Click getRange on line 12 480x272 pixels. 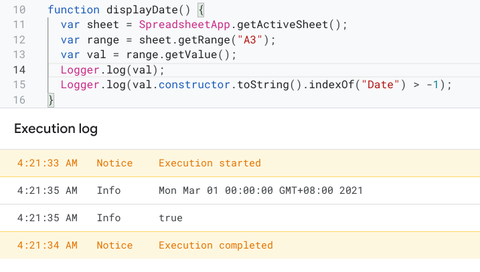pyautogui.click(x=204, y=40)
